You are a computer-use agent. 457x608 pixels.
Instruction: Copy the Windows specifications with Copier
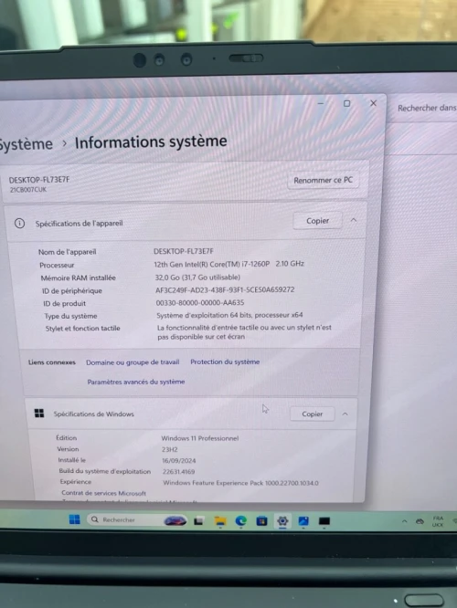tap(313, 414)
